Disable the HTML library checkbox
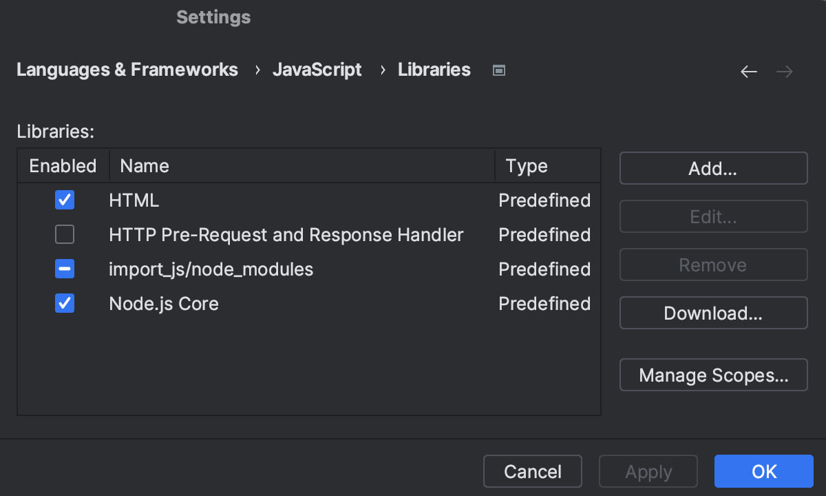826x496 pixels. point(64,200)
